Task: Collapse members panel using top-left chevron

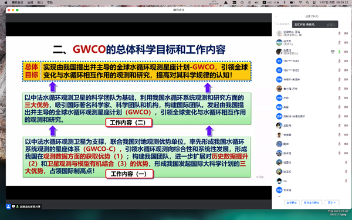Action: 276,16
